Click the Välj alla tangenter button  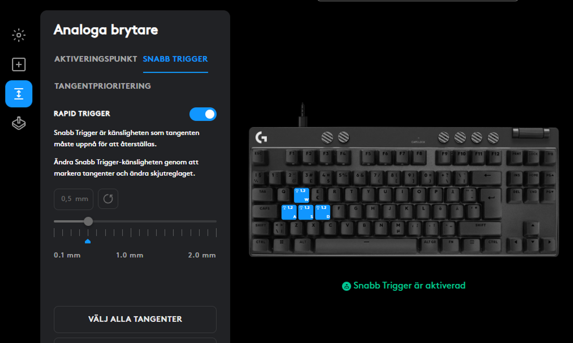tap(135, 319)
